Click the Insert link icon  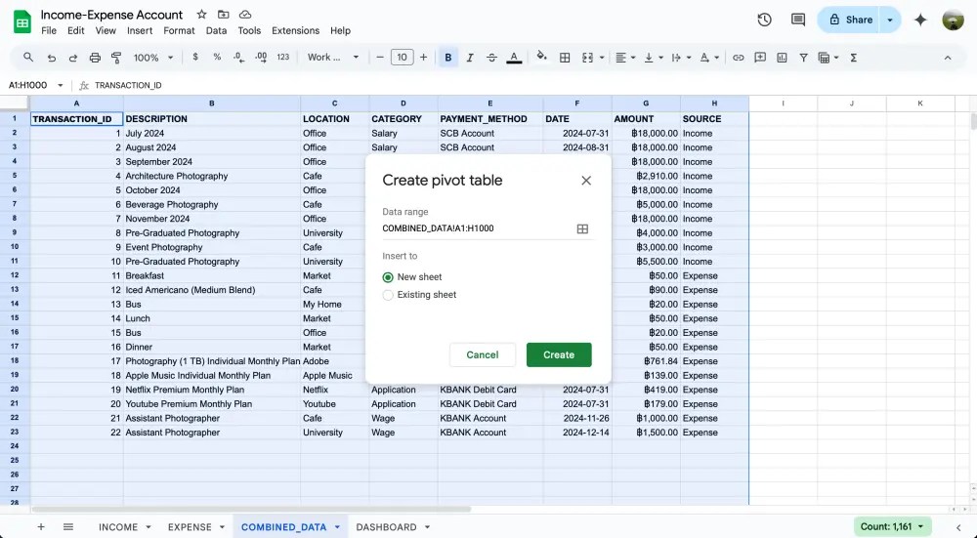click(x=738, y=58)
